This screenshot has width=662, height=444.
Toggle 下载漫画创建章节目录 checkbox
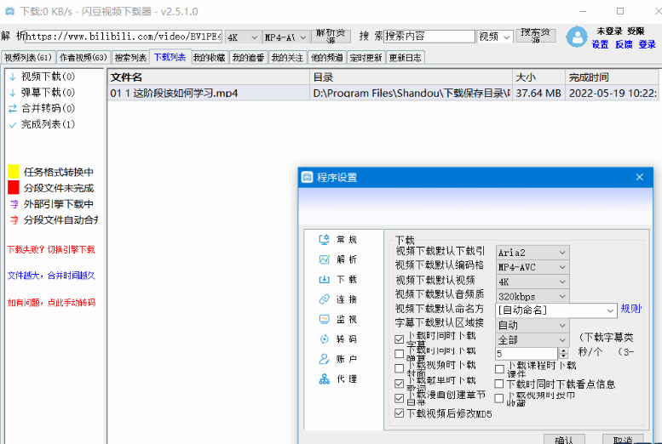(399, 398)
